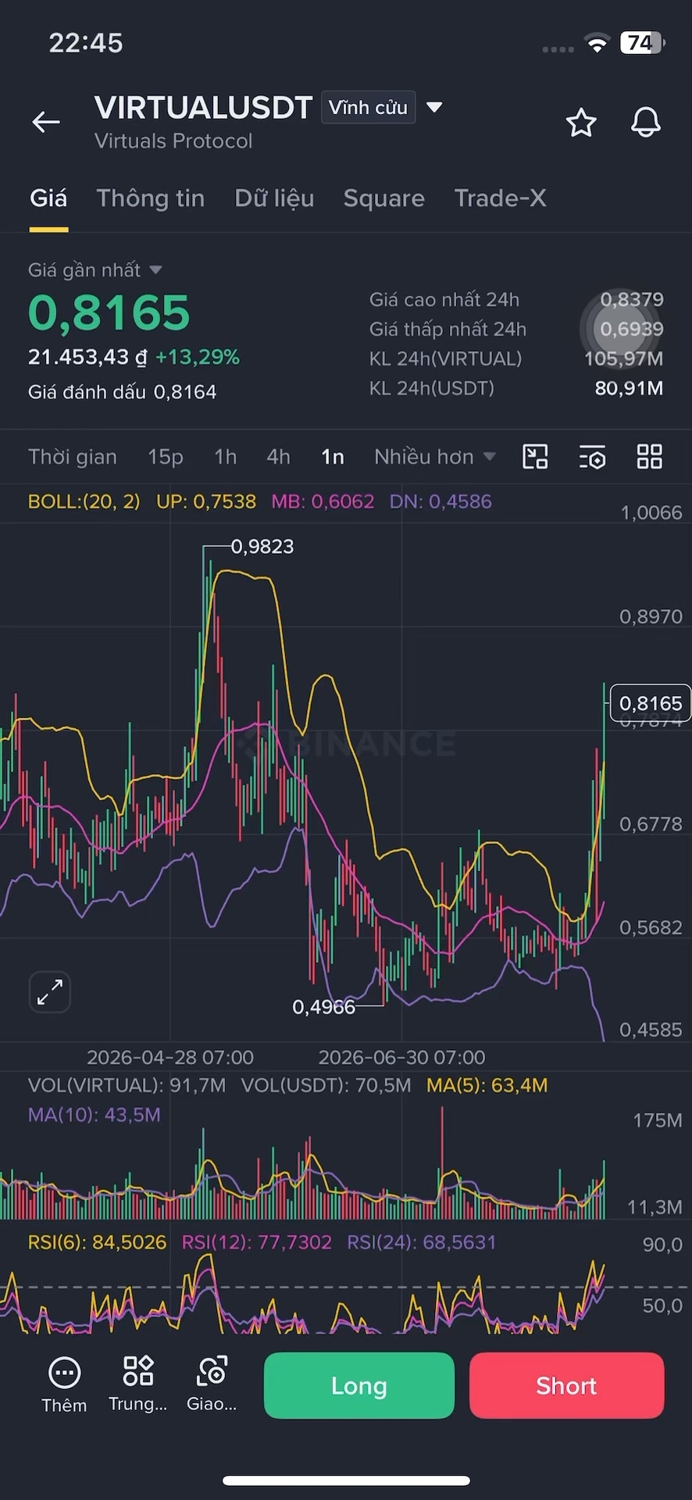Select the 1h timeframe

[x=226, y=456]
